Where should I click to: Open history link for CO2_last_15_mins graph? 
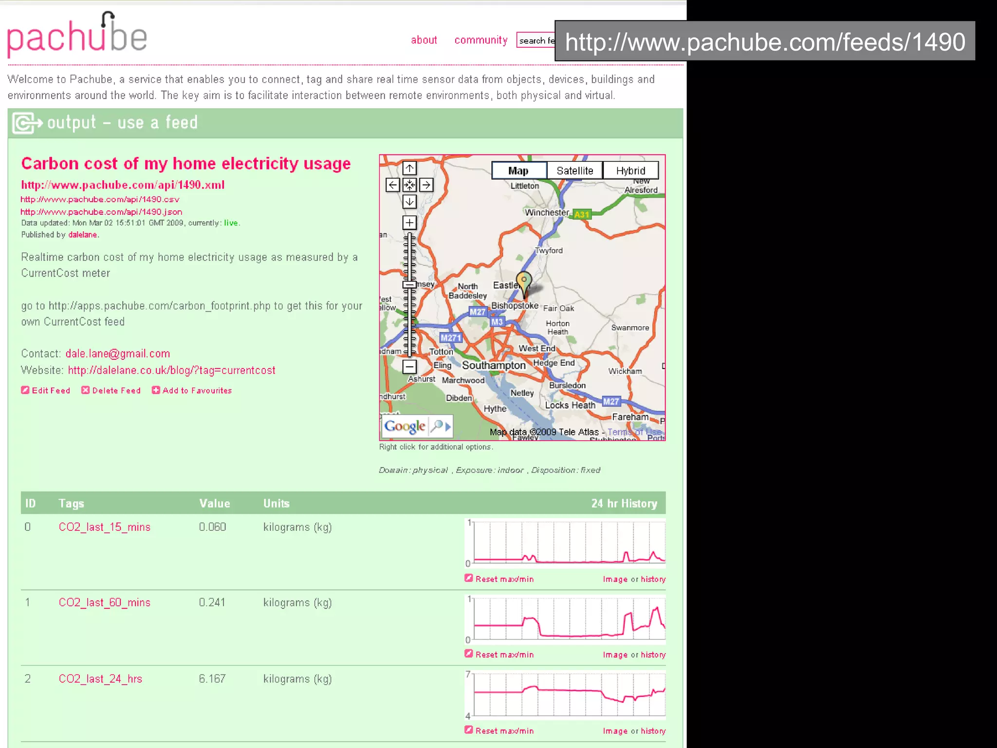click(653, 579)
